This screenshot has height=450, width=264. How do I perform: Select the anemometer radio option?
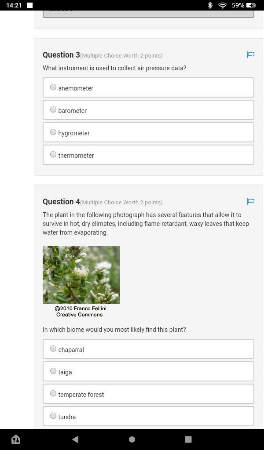tap(53, 87)
